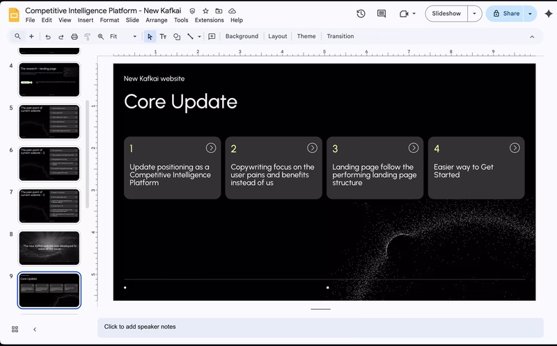Open the video call options arrow

(414, 13)
